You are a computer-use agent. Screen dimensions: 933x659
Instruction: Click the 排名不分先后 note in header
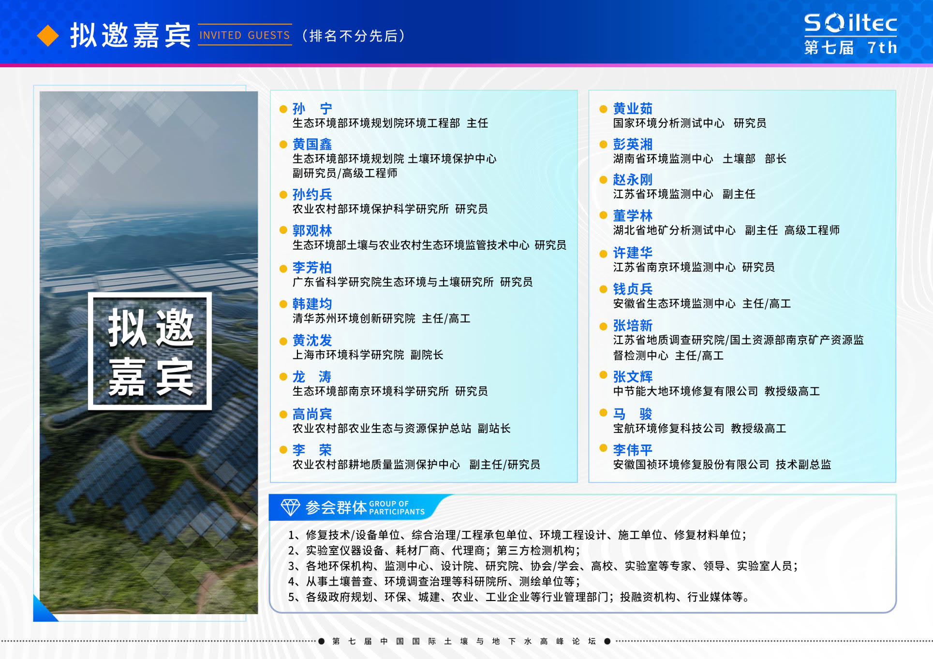pos(353,36)
